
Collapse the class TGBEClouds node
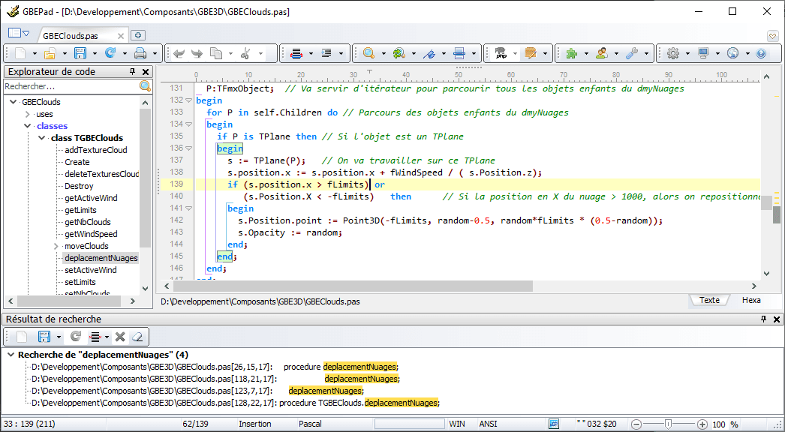42,138
